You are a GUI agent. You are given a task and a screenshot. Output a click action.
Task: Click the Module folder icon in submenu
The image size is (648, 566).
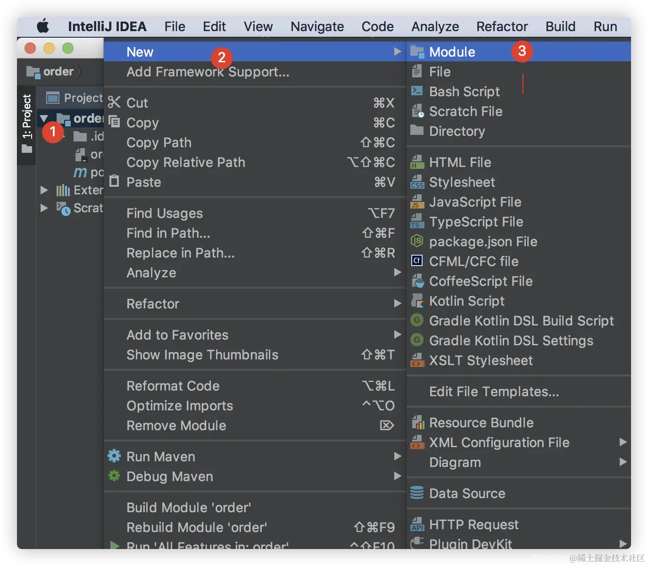point(417,51)
